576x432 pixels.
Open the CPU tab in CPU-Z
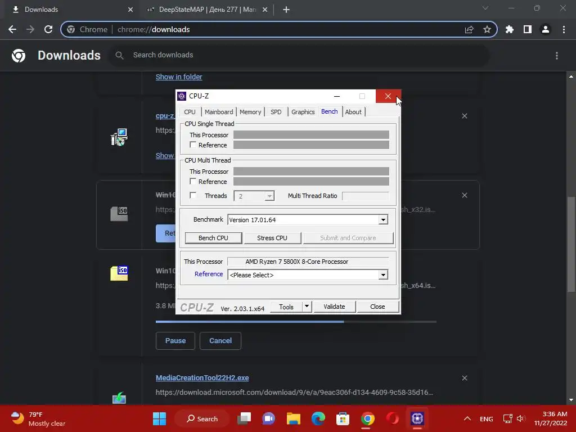pyautogui.click(x=190, y=112)
